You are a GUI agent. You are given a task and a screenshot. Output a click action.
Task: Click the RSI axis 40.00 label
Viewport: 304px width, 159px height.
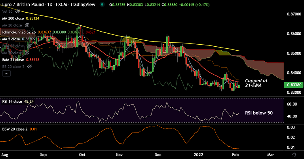[x=292, y=116]
